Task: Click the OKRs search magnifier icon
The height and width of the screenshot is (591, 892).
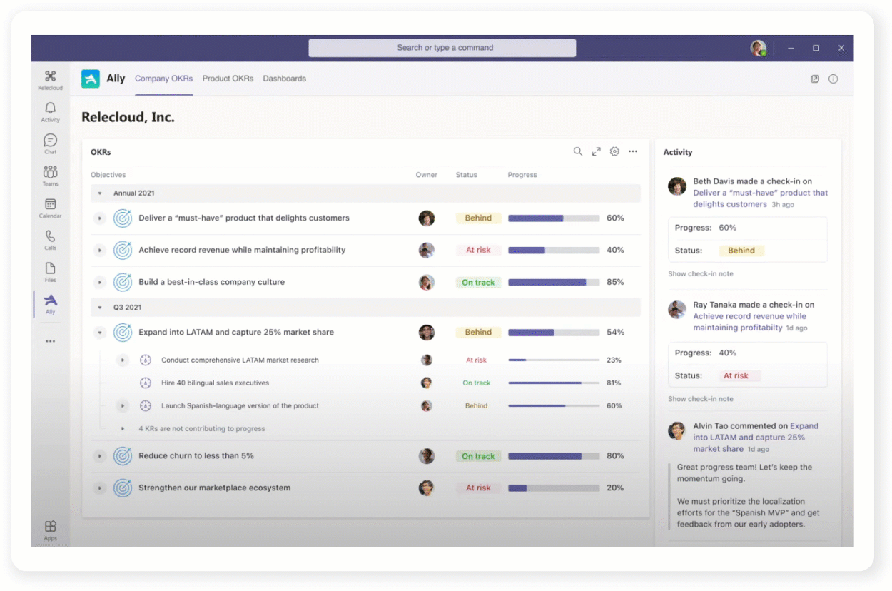Action: [x=578, y=151]
